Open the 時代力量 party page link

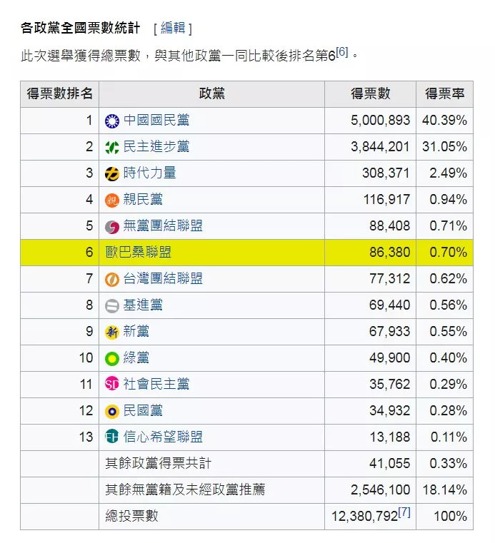pyautogui.click(x=150, y=173)
